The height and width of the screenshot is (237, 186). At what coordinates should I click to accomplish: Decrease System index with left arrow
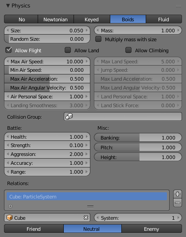point(97,218)
